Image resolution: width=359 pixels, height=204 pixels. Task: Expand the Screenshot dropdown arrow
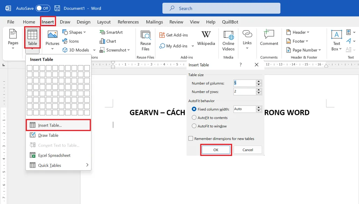(x=128, y=50)
